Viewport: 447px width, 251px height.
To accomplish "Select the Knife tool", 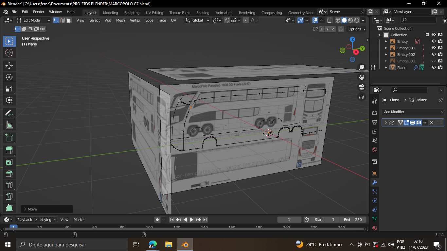I will (9, 196).
